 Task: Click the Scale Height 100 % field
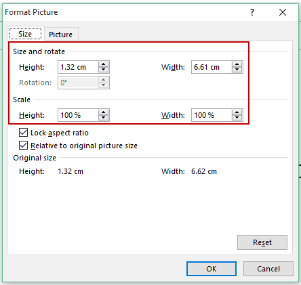click(78, 115)
